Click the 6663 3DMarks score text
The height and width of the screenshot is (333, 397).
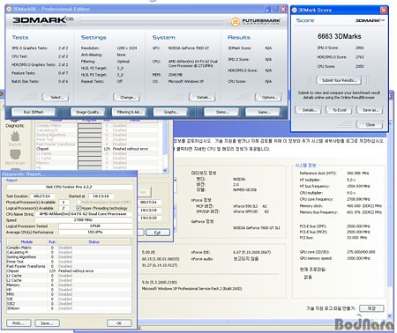click(339, 36)
